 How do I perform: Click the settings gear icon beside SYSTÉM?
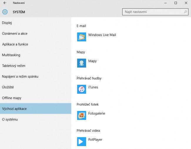(5, 12)
